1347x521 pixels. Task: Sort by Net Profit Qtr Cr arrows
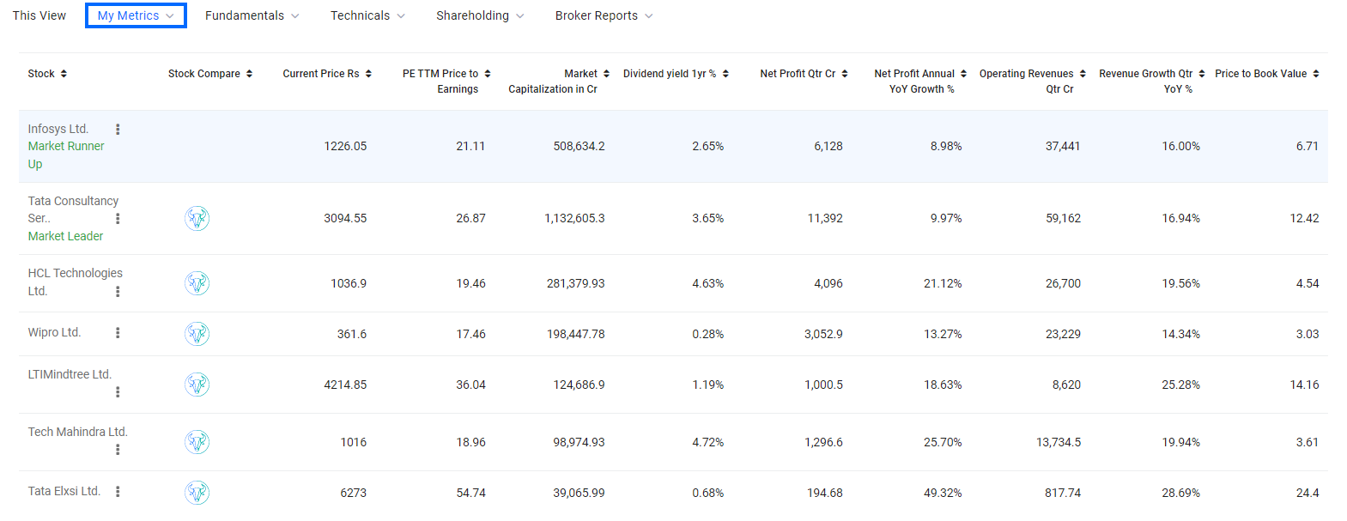click(845, 74)
